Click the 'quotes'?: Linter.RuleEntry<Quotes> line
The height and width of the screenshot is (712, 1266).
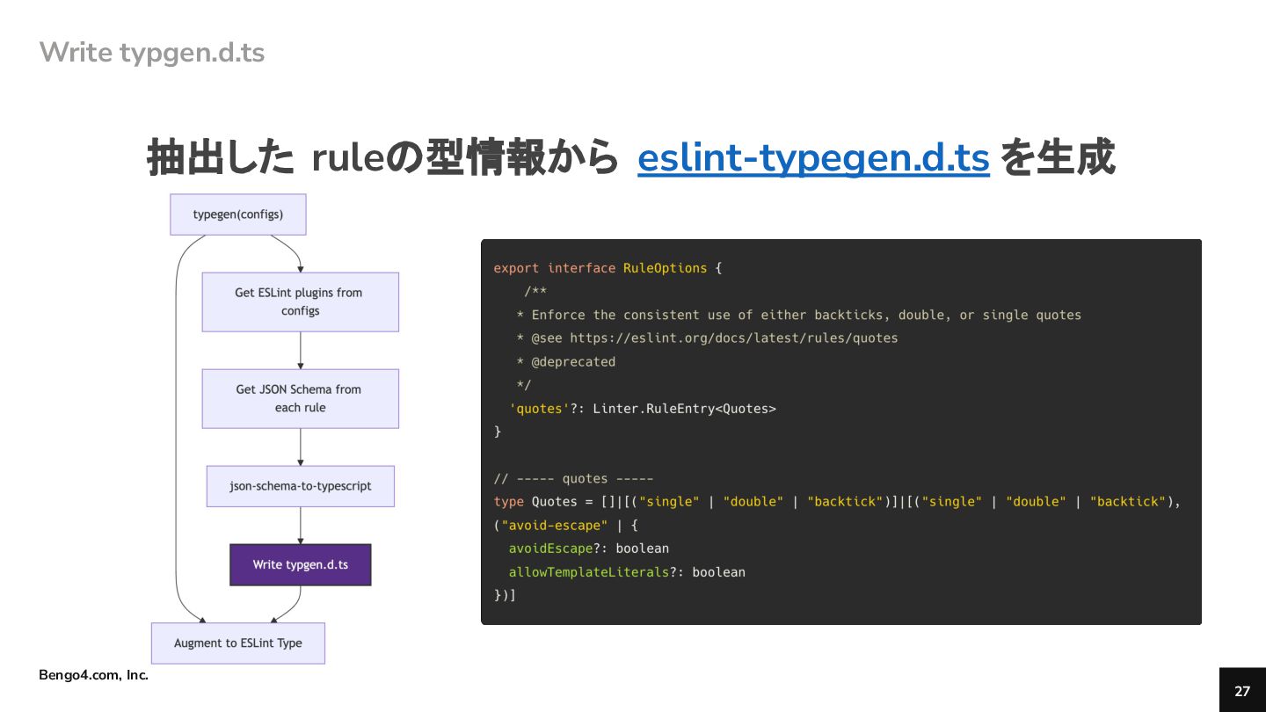643,408
